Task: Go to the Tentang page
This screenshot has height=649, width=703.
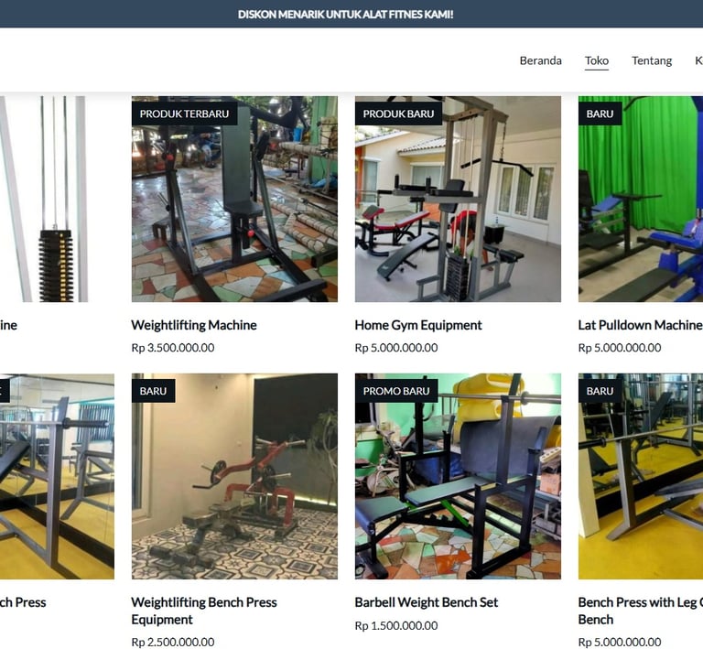Action: point(652,60)
